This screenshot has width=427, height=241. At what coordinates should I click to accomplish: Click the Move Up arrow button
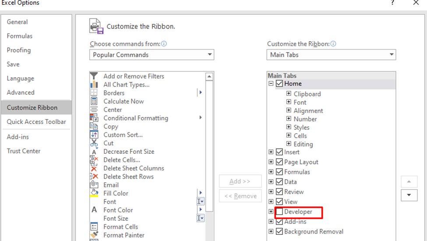409,182
